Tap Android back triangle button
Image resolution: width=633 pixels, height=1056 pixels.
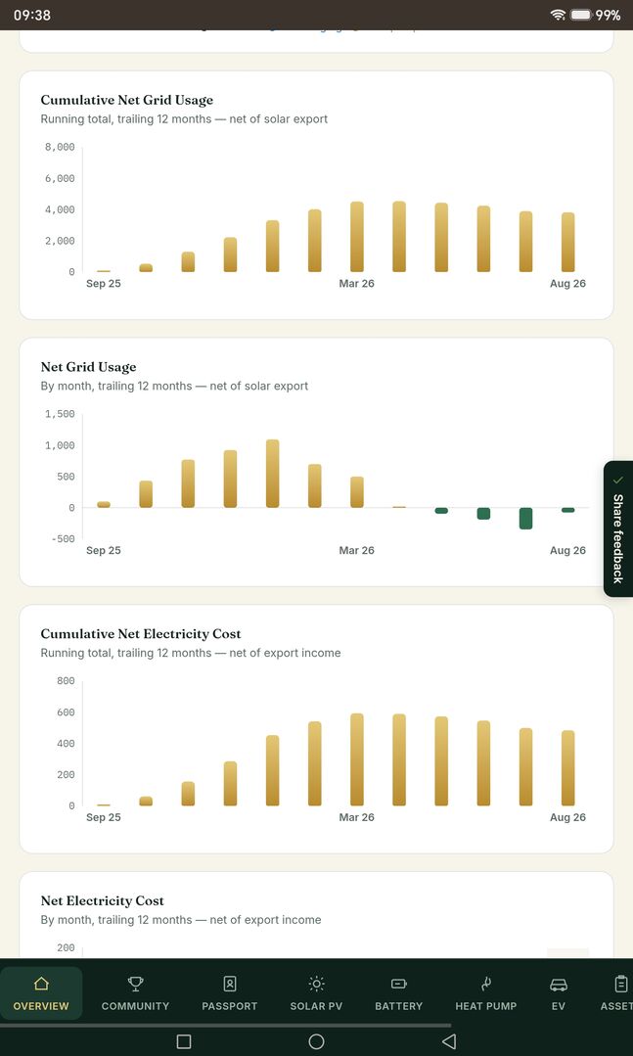pos(449,1041)
